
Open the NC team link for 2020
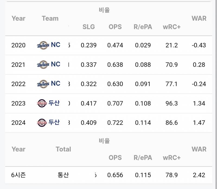[56, 45]
